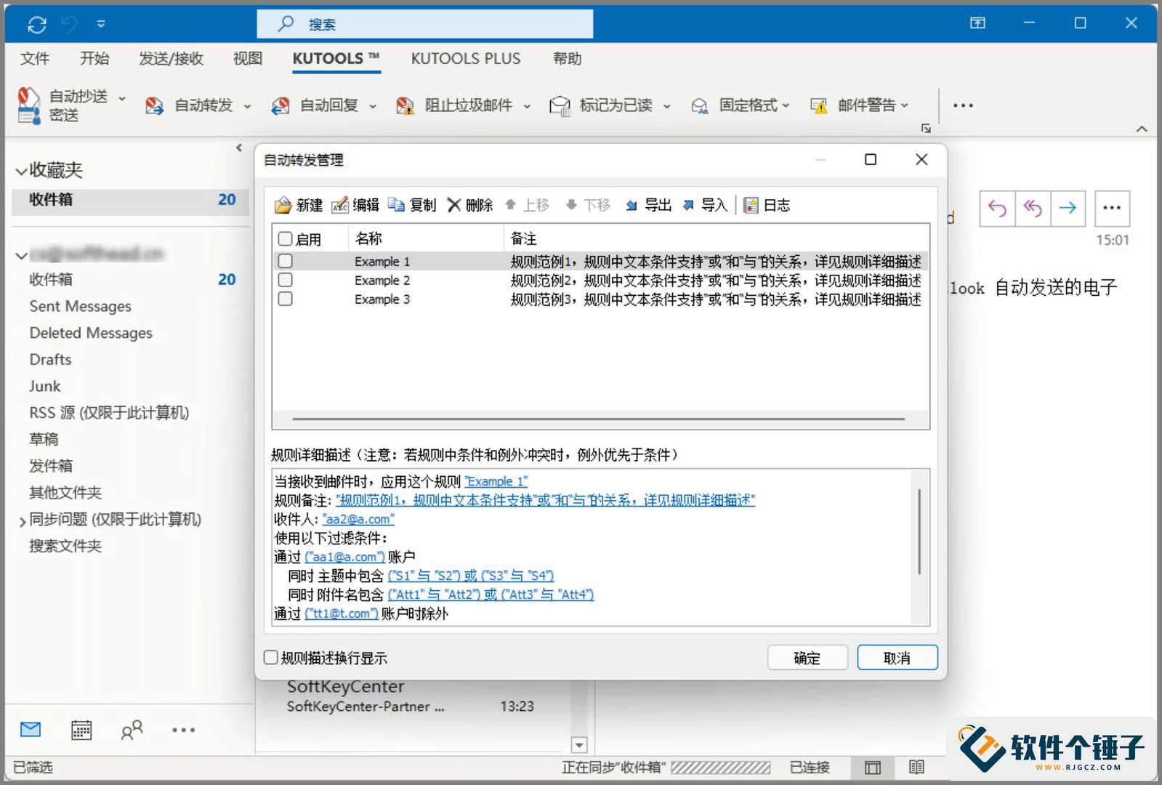Collapse the folder pane with the arrow
1162x785 pixels.
239,148
